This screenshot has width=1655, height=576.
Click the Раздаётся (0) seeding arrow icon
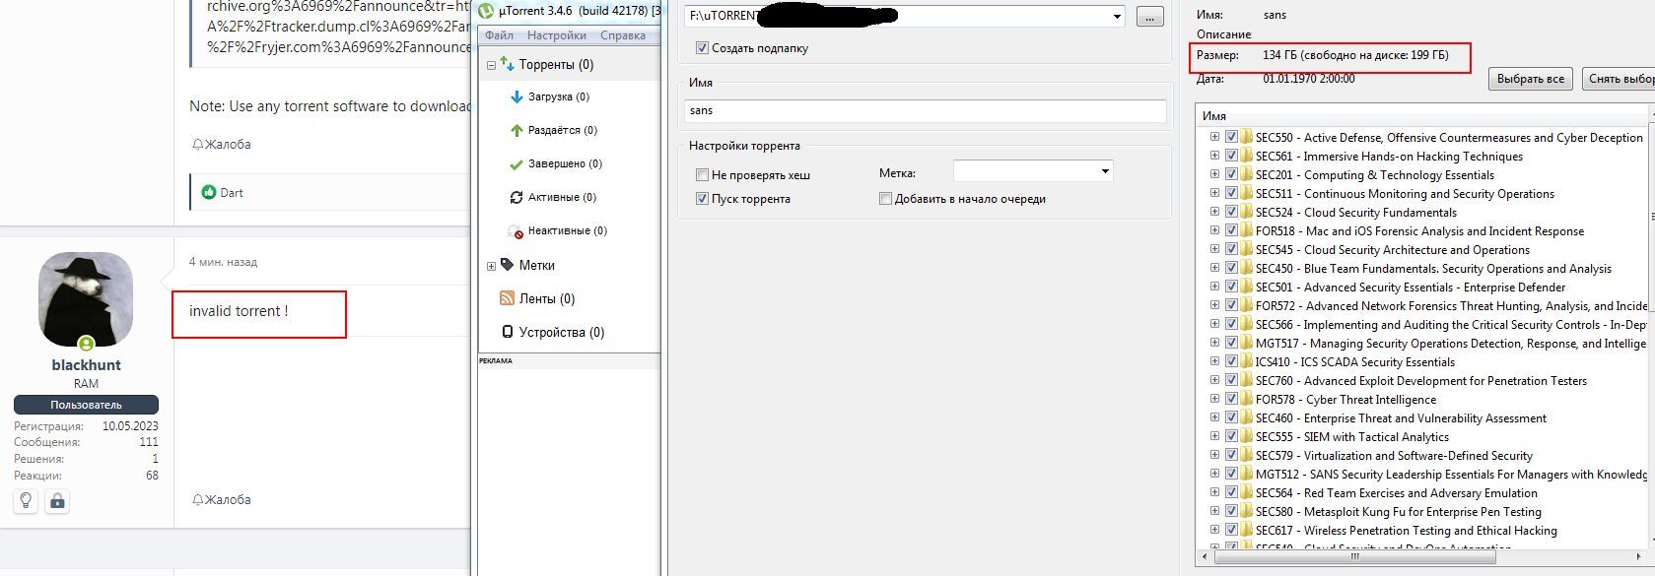pos(517,130)
